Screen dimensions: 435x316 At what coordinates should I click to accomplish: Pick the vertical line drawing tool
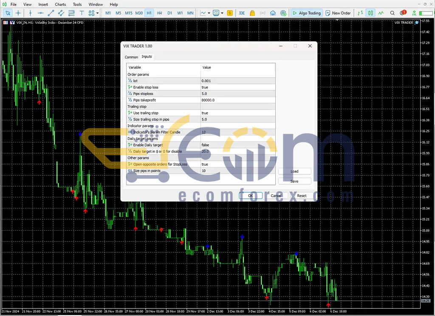click(30, 13)
